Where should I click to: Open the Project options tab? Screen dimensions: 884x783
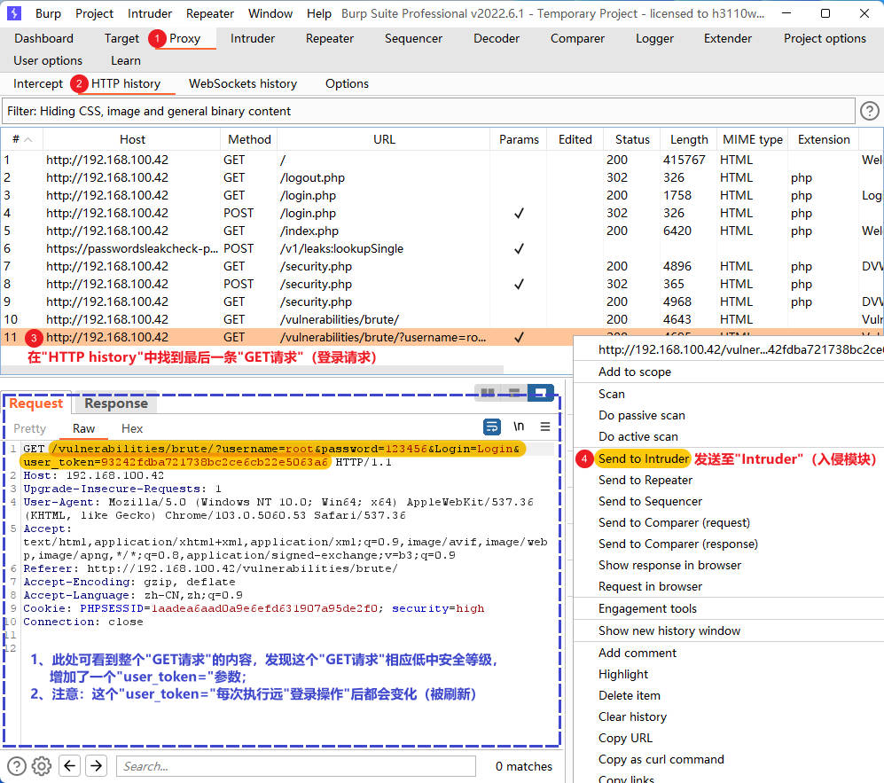[825, 38]
